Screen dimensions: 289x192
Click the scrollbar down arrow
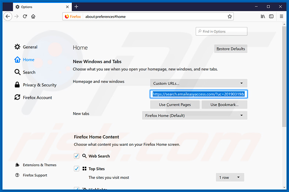click(x=284, y=187)
